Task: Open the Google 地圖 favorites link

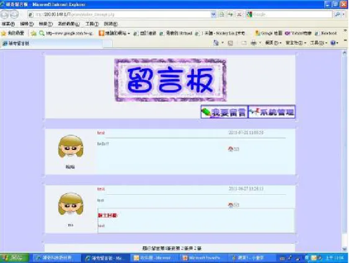Action: point(268,33)
